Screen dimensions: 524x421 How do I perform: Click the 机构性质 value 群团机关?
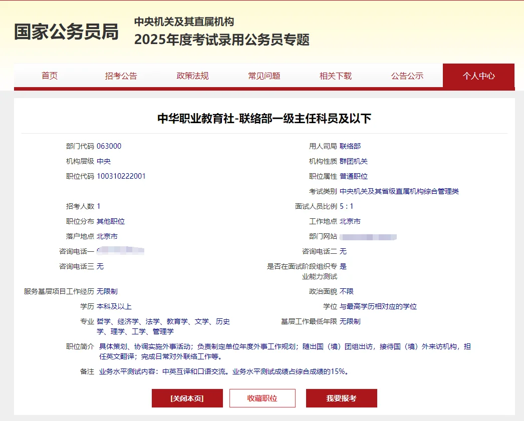click(354, 161)
